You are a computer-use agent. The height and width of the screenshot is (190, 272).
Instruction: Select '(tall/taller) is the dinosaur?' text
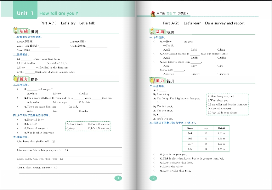point(52,68)
